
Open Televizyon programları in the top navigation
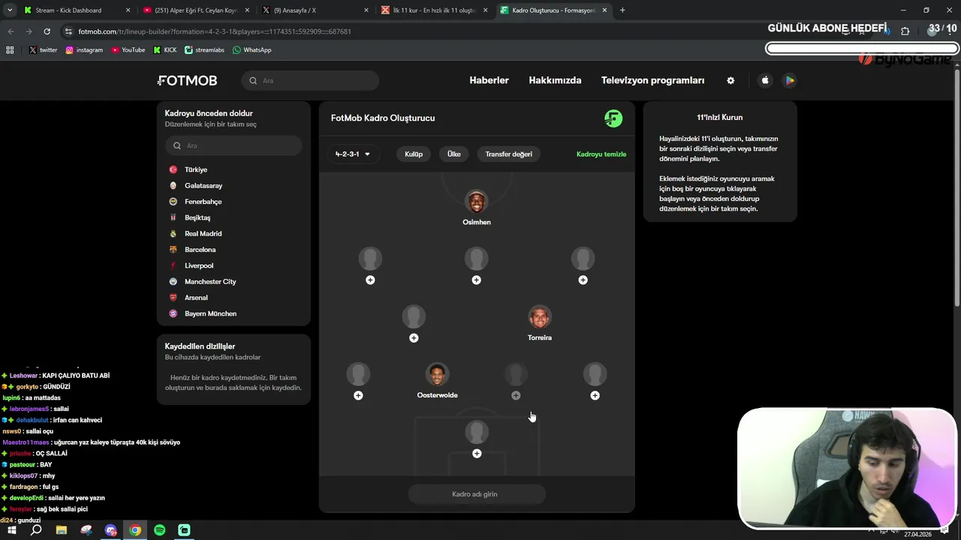coord(652,80)
